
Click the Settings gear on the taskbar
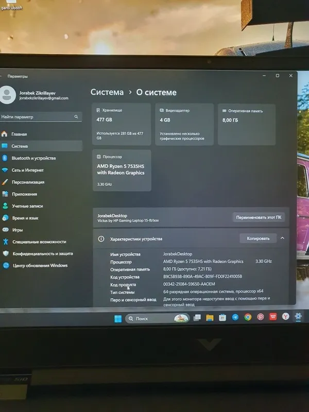(298, 316)
